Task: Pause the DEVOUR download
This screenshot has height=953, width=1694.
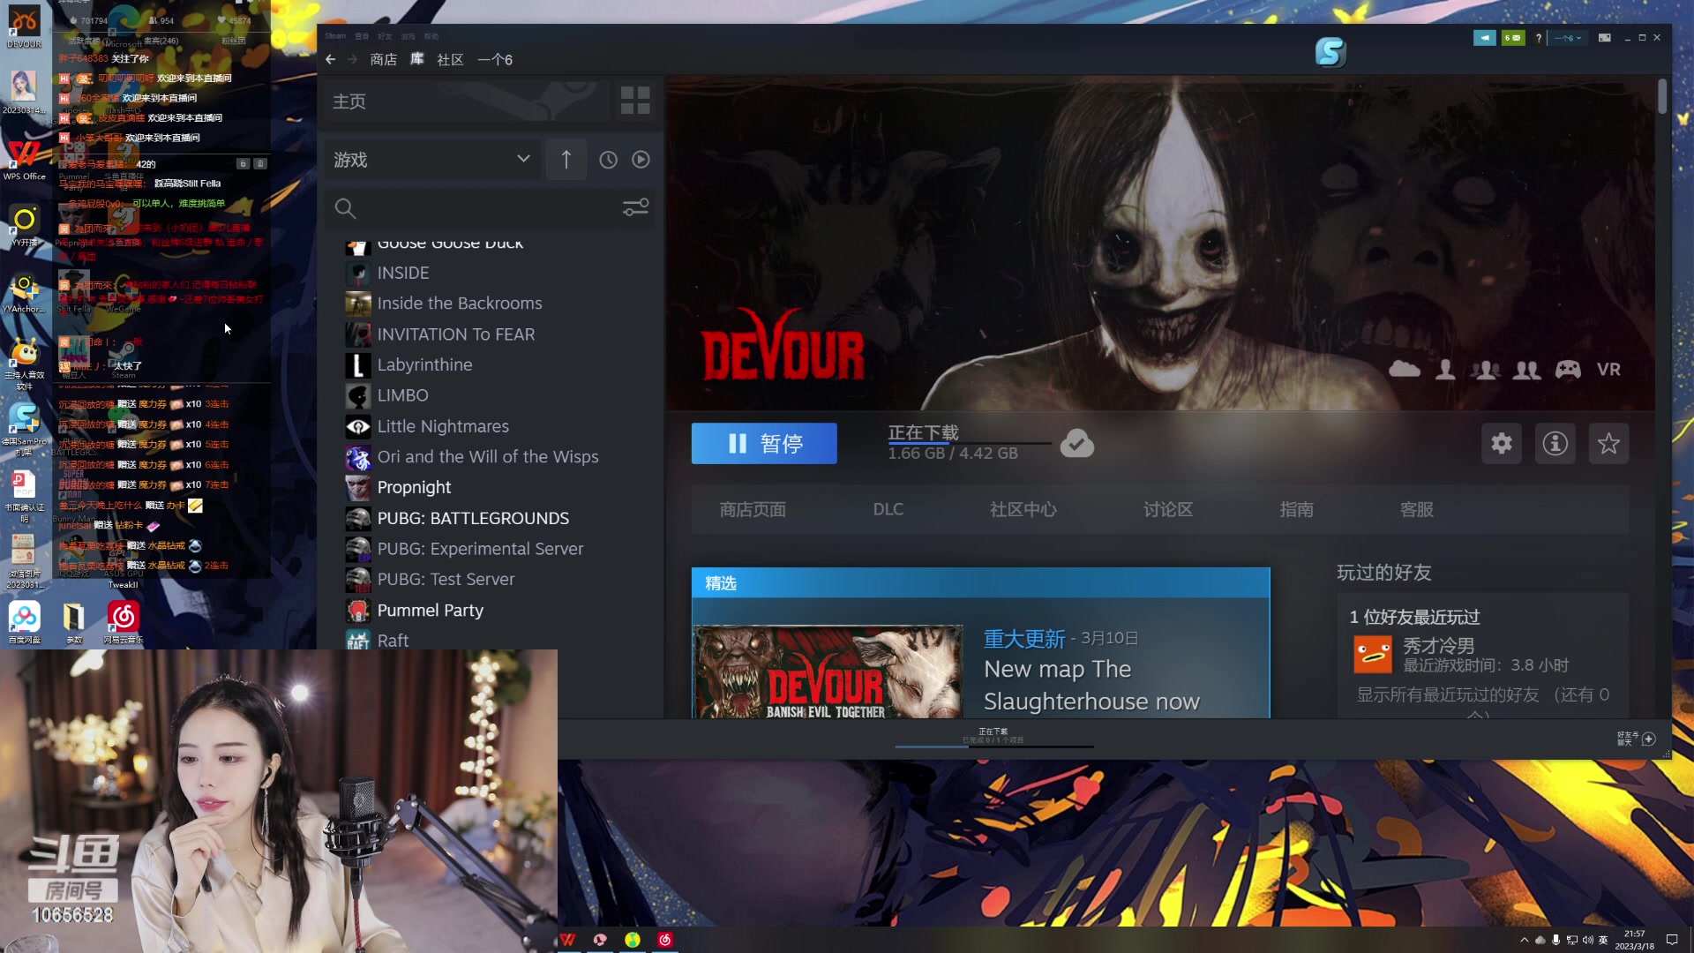Action: point(764,443)
